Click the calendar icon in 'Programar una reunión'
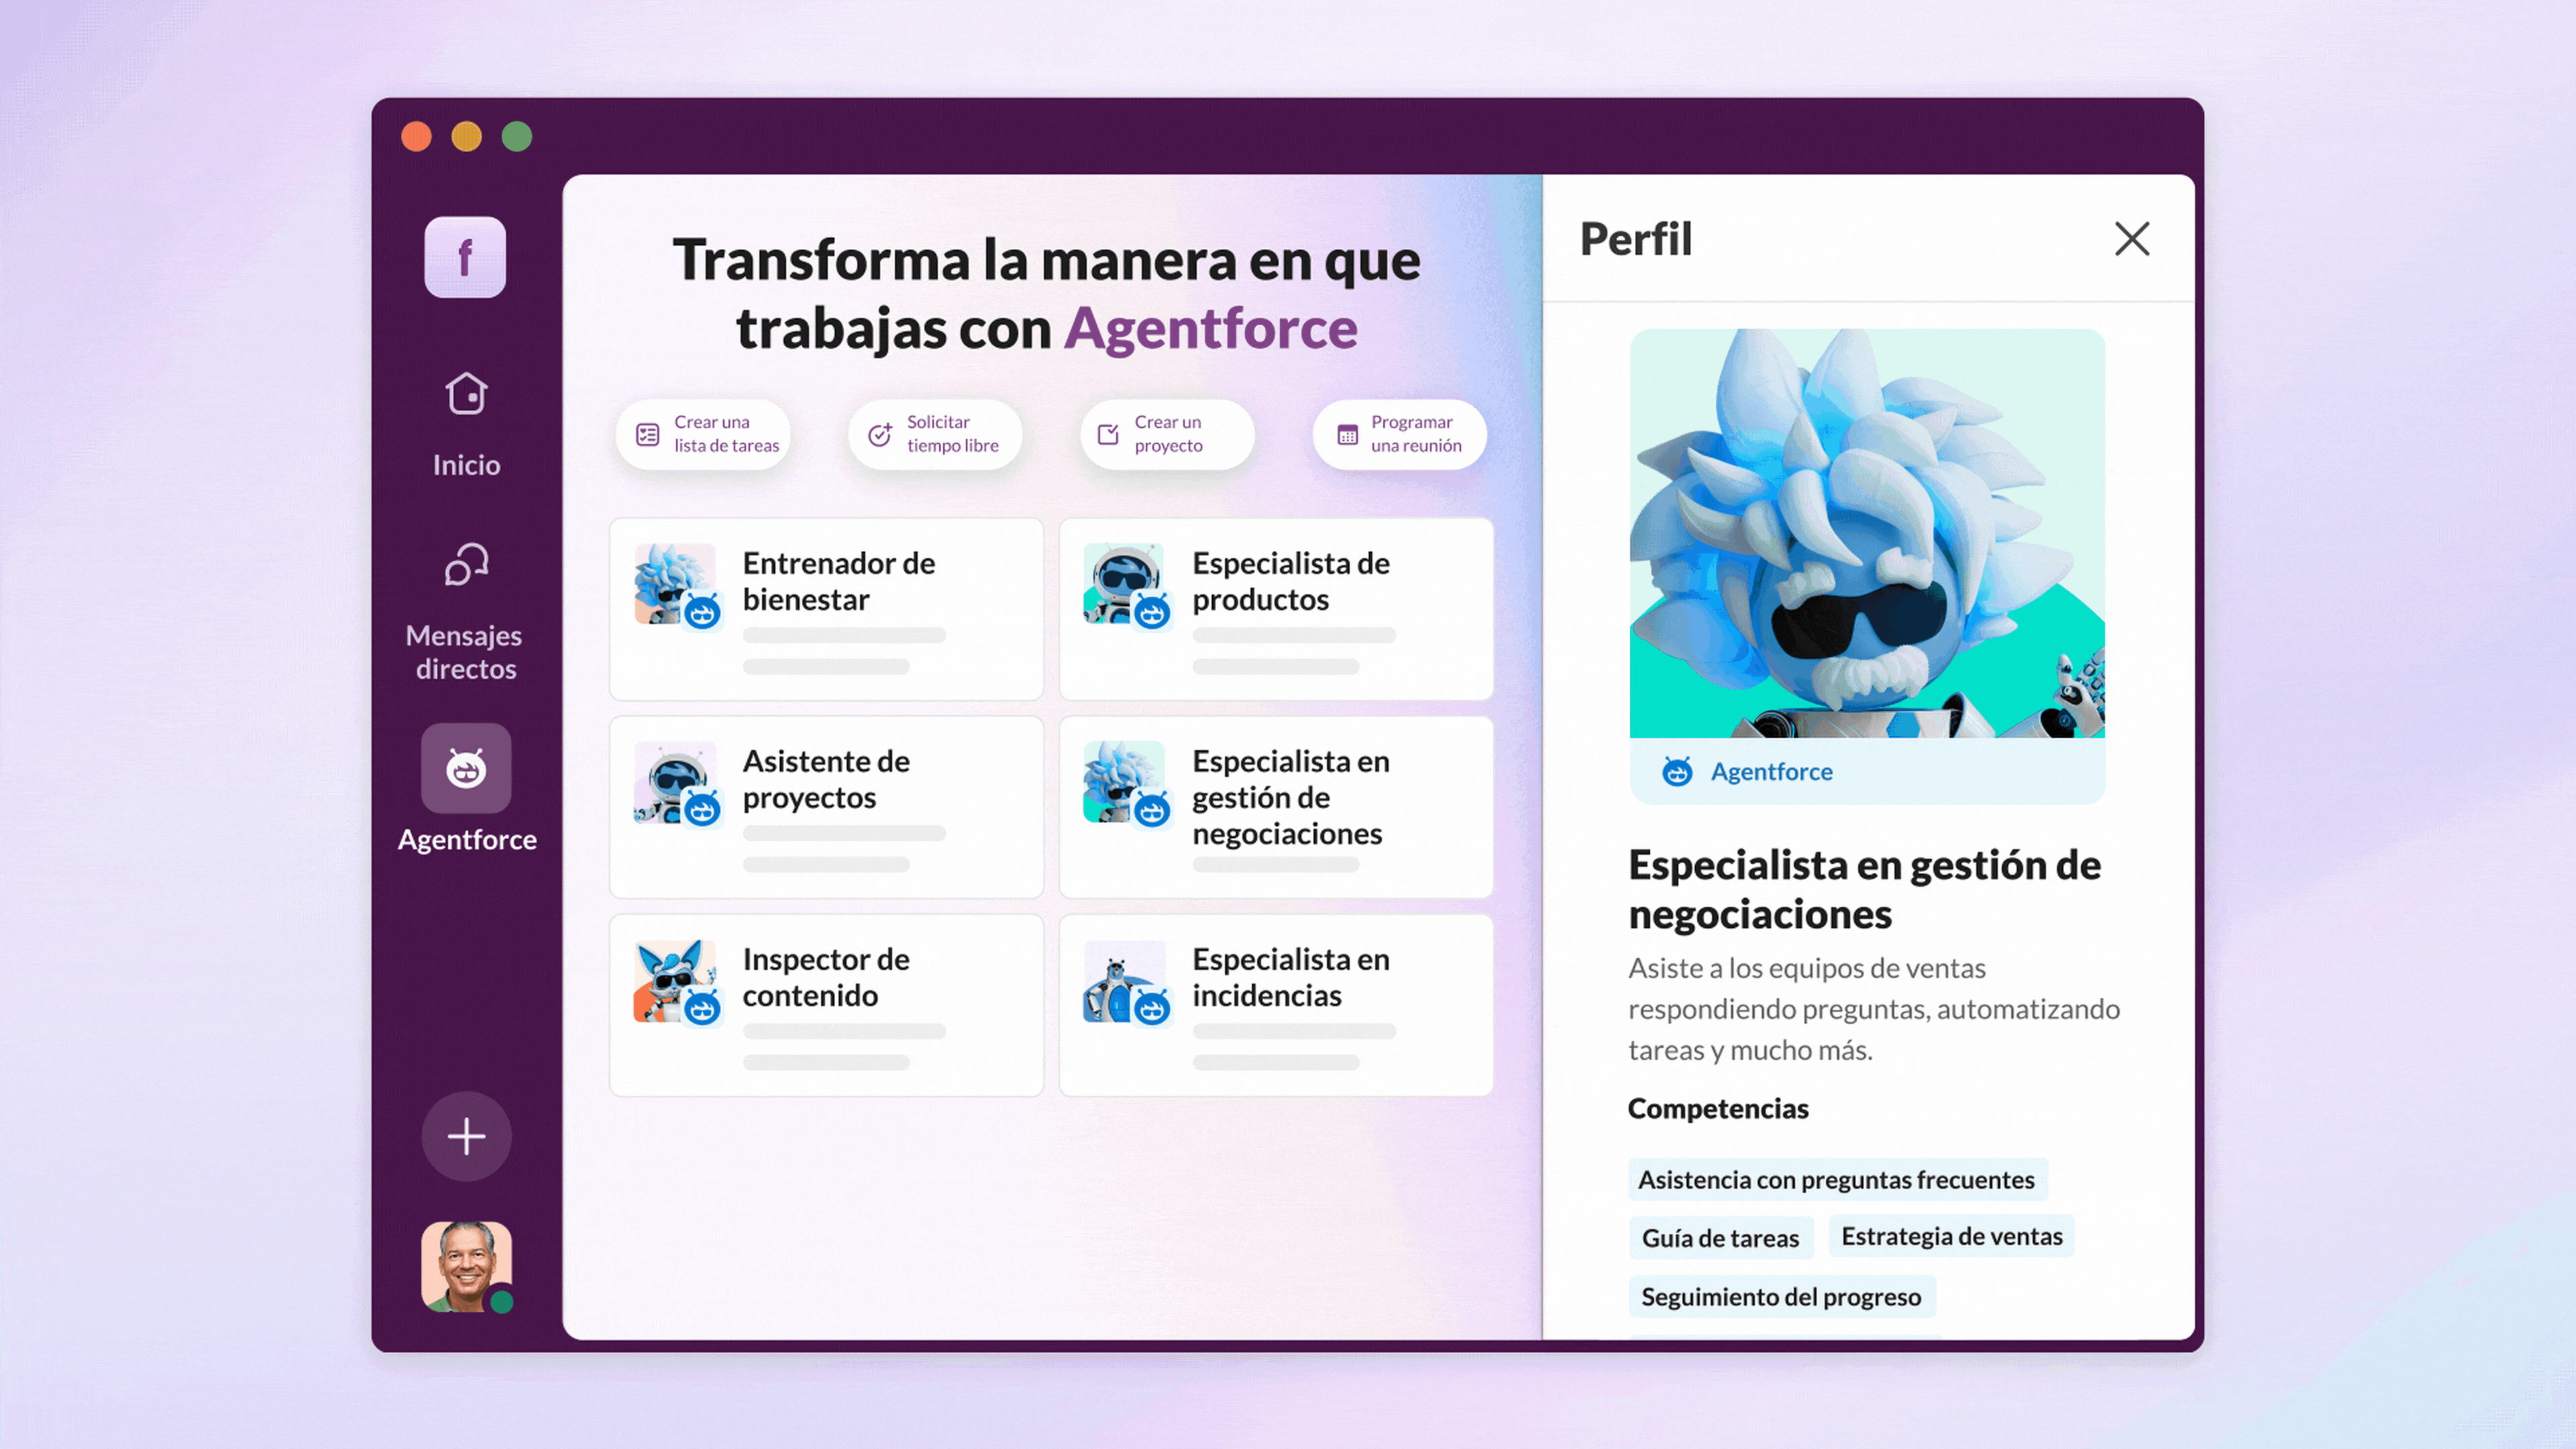The width and height of the screenshot is (2576, 1449). tap(1348, 435)
